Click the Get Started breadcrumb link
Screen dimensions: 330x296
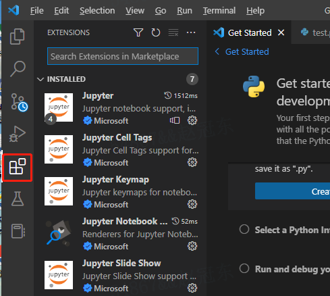247,52
